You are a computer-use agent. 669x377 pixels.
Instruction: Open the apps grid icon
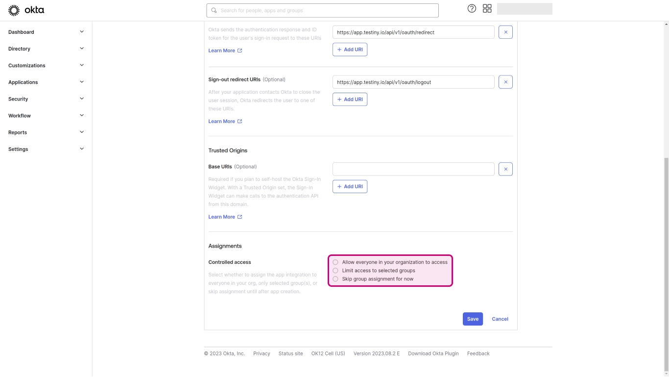click(x=487, y=8)
